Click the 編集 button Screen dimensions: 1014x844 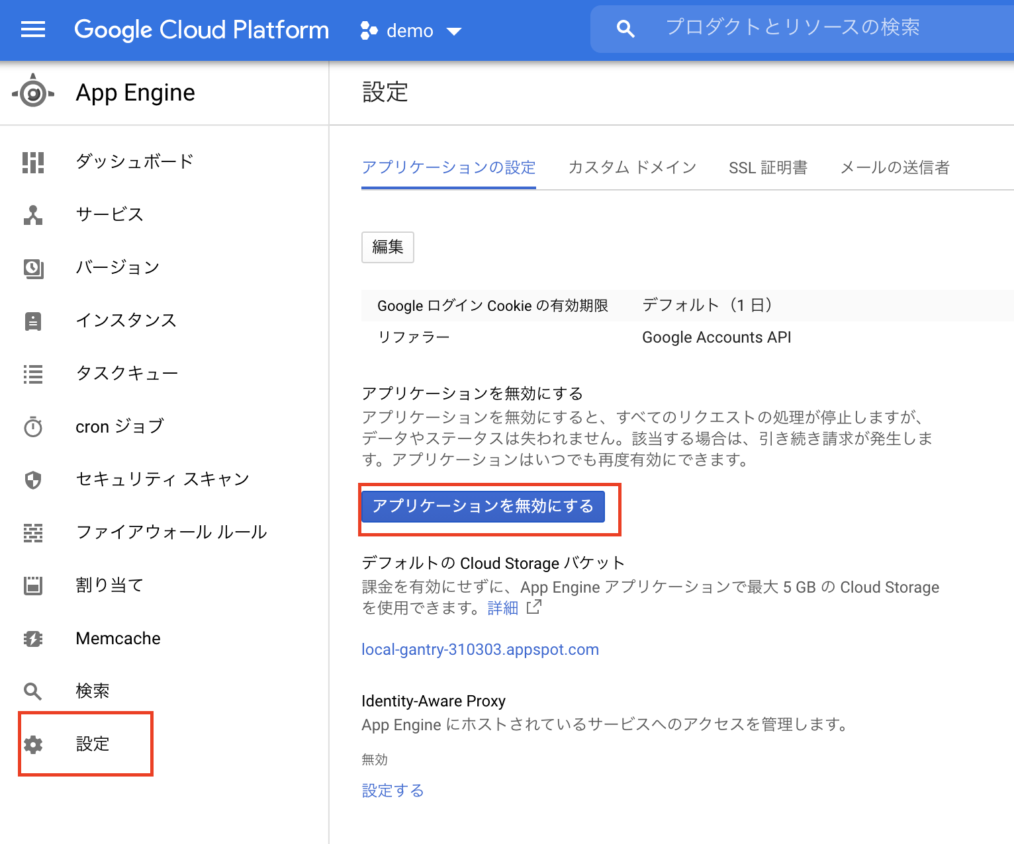388,247
